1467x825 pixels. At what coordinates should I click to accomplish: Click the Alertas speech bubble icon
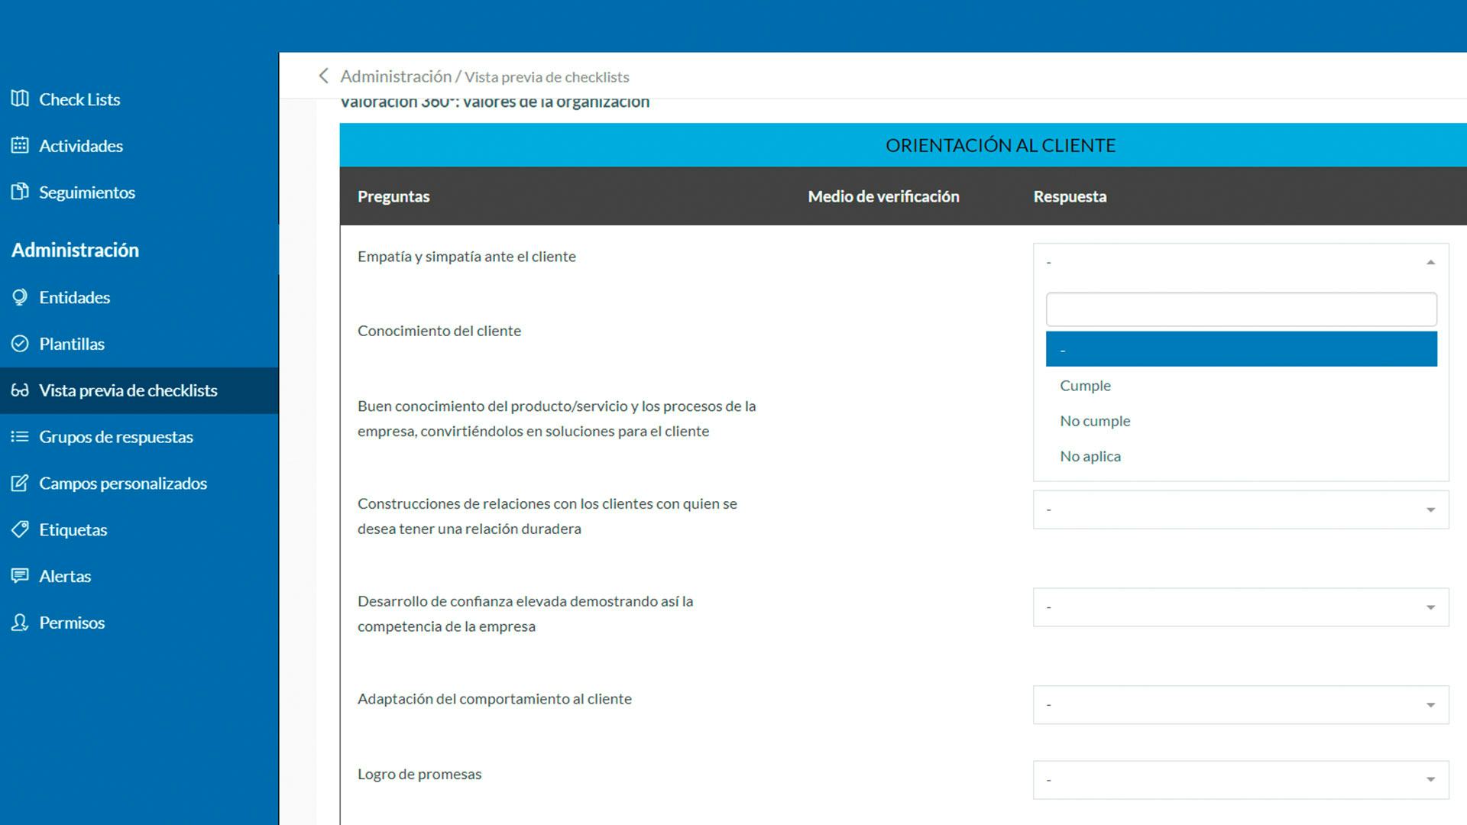click(21, 576)
